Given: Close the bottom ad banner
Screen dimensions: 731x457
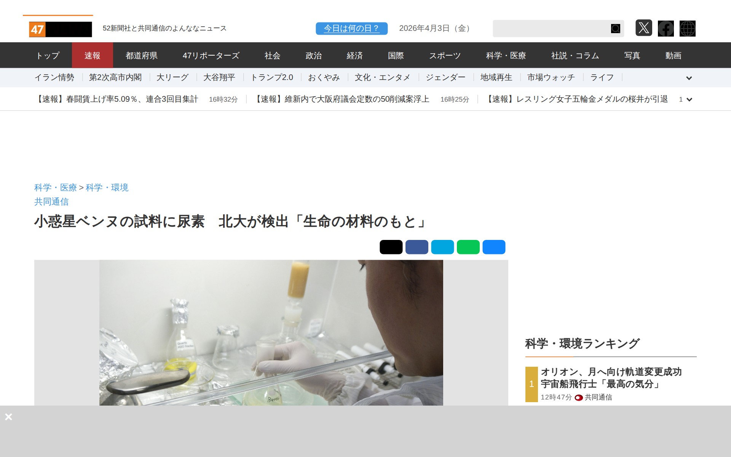Looking at the screenshot, I should tap(8, 417).
